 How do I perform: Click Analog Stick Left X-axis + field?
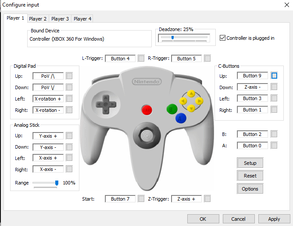[48, 158]
